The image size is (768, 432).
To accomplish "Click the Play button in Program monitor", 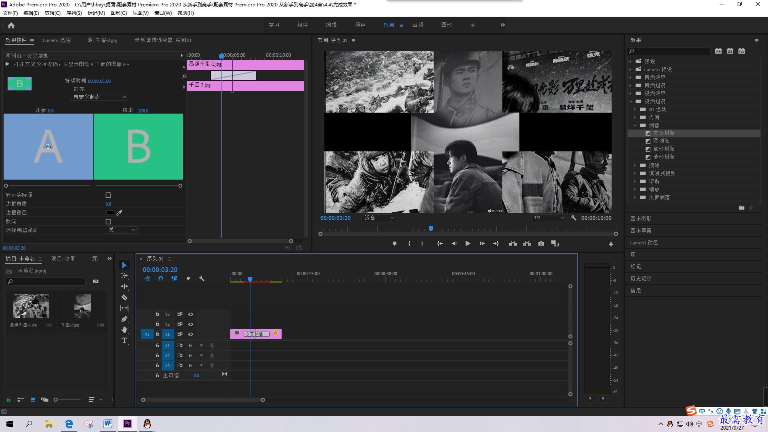I will click(x=468, y=244).
